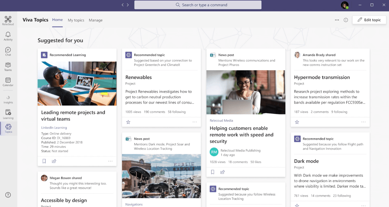The image size is (389, 207).
Task: Share the Leading remote projects course
Action: [54, 161]
